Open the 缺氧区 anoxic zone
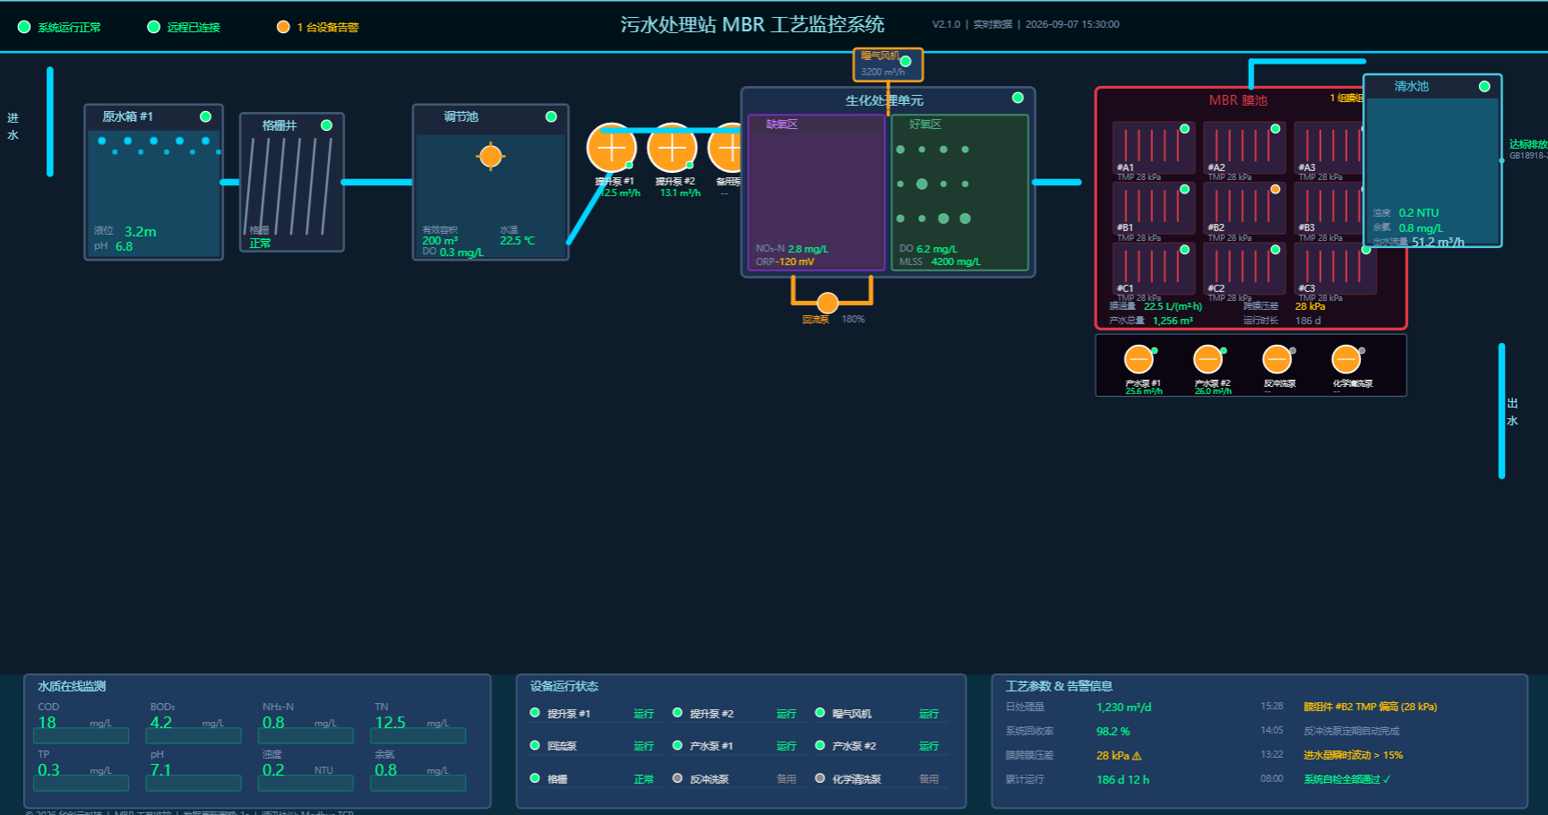Image resolution: width=1548 pixels, height=815 pixels. click(x=816, y=193)
